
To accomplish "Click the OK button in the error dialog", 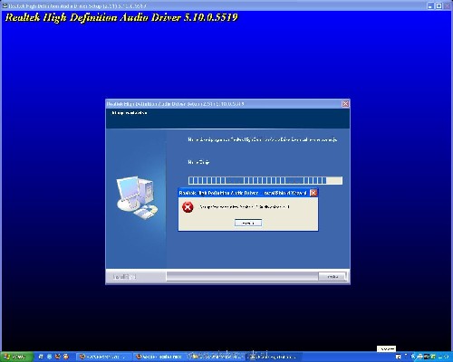I will (x=248, y=223).
